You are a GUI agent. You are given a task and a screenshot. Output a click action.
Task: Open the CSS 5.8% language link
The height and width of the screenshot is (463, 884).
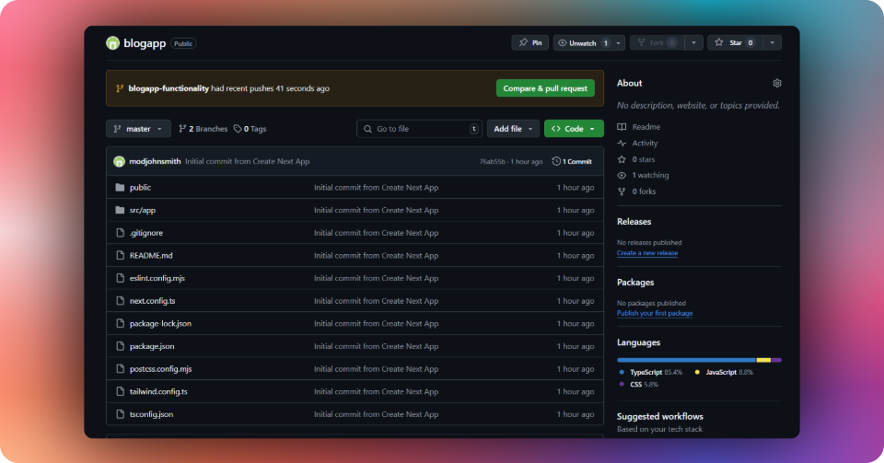click(x=638, y=385)
